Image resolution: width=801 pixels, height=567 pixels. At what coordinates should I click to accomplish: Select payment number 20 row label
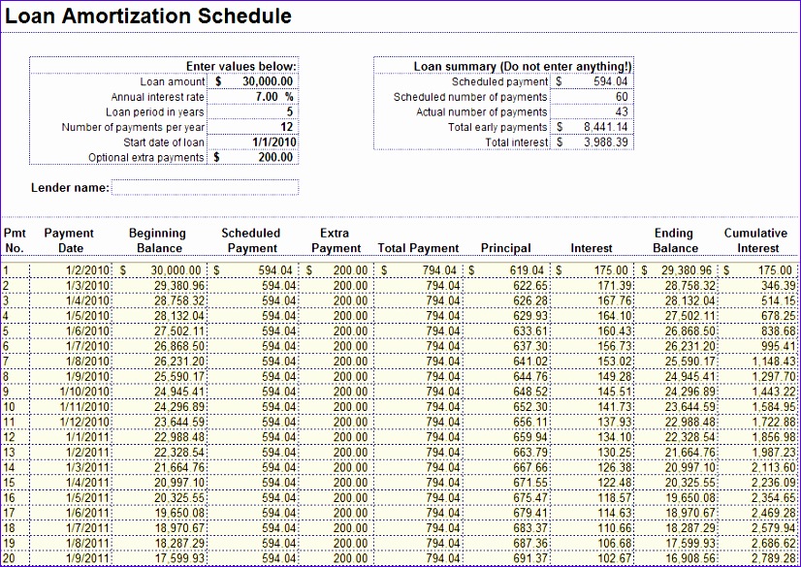tap(9, 558)
